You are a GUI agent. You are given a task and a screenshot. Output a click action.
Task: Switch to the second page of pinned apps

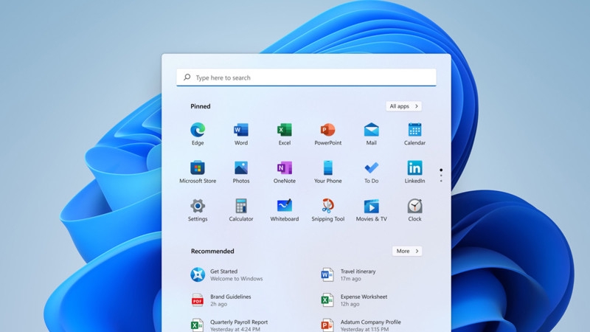coord(441,176)
